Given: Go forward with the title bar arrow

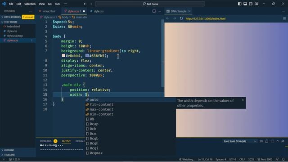Looking at the screenshot, I should click(91, 4).
